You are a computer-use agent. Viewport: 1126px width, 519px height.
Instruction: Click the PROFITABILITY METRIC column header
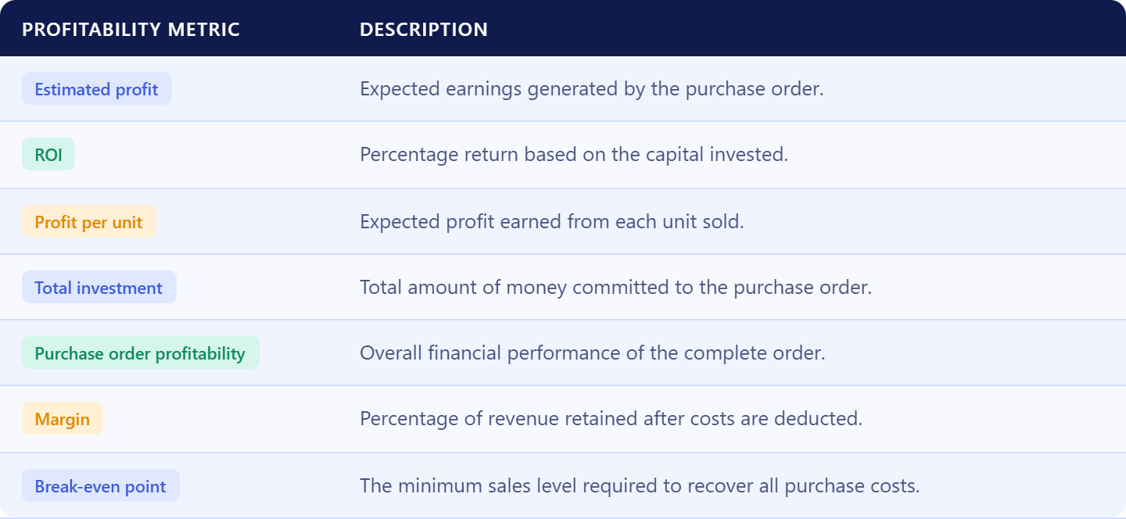point(131,30)
